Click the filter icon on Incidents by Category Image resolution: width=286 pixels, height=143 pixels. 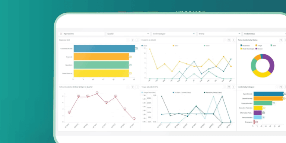pyautogui.click(x=281, y=87)
